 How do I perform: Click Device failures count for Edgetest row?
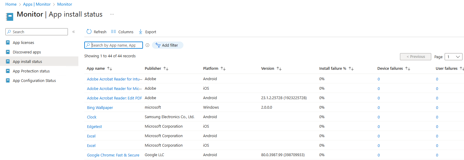coord(379,126)
